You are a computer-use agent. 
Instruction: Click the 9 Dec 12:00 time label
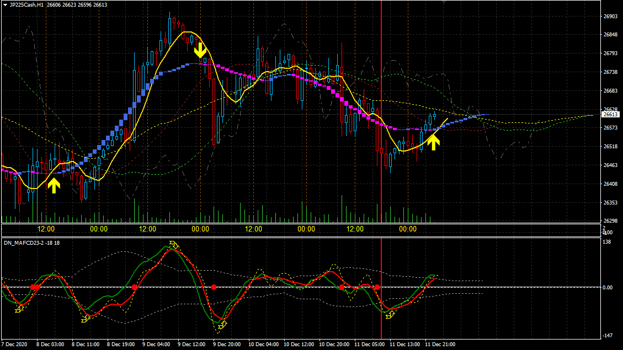(191, 344)
